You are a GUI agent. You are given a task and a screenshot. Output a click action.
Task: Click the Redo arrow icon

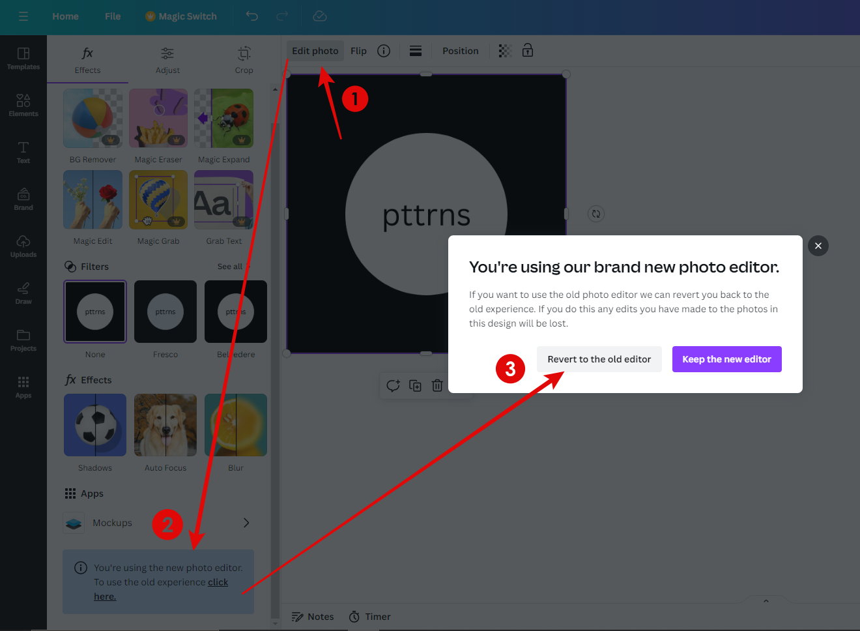(x=282, y=16)
